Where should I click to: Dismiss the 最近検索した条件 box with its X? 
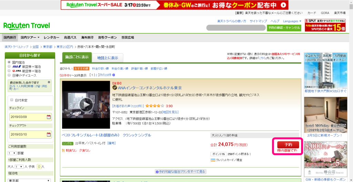click(x=49, y=82)
